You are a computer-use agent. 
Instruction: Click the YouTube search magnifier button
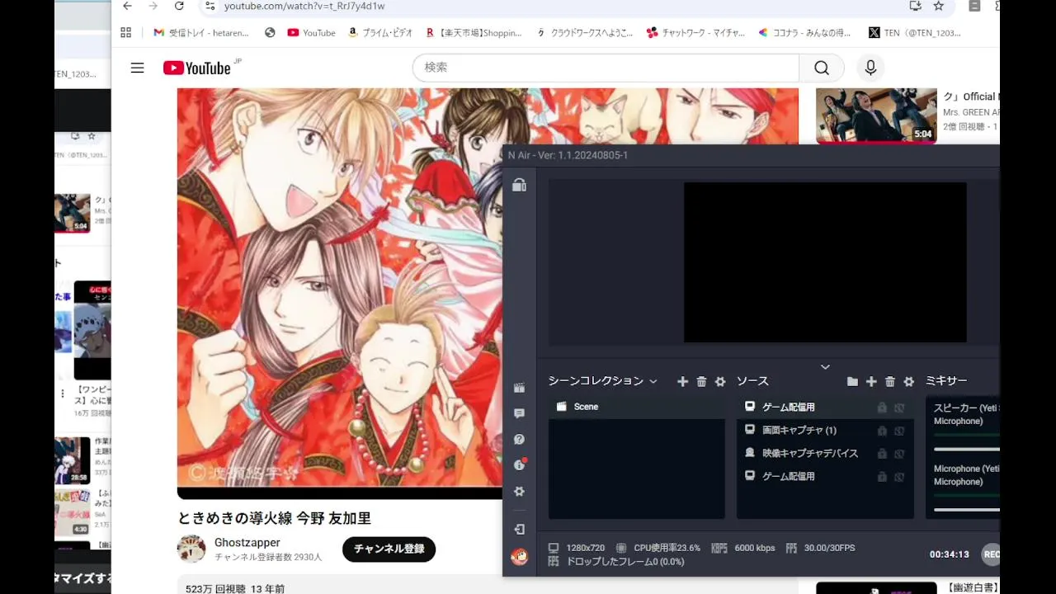pyautogui.click(x=821, y=68)
